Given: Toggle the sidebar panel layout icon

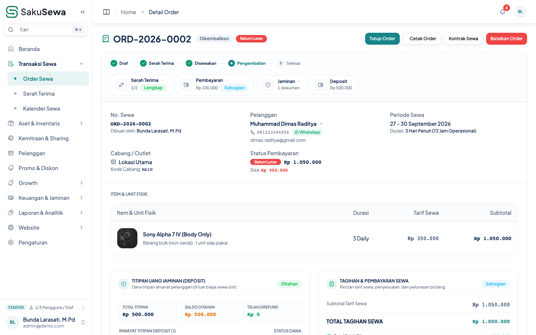Looking at the screenshot, I should pos(106,12).
